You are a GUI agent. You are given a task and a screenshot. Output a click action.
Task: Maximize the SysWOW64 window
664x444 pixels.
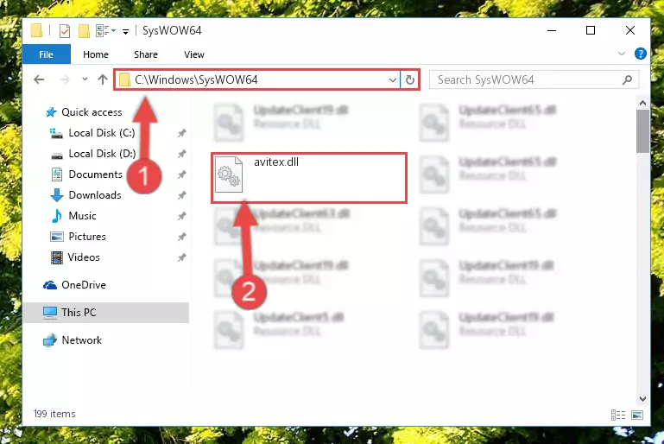pos(591,30)
